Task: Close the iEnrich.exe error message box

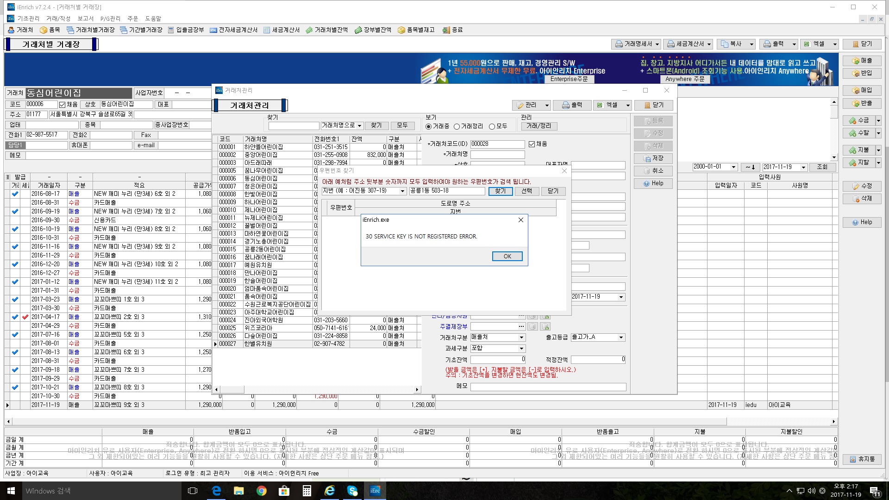Action: click(x=520, y=220)
